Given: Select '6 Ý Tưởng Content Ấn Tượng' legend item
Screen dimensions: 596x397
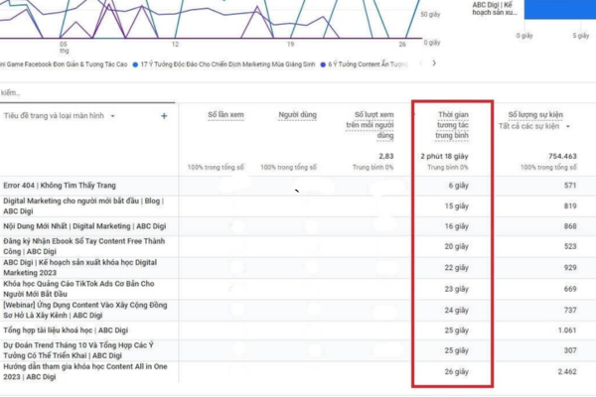Looking at the screenshot, I should tap(365, 65).
